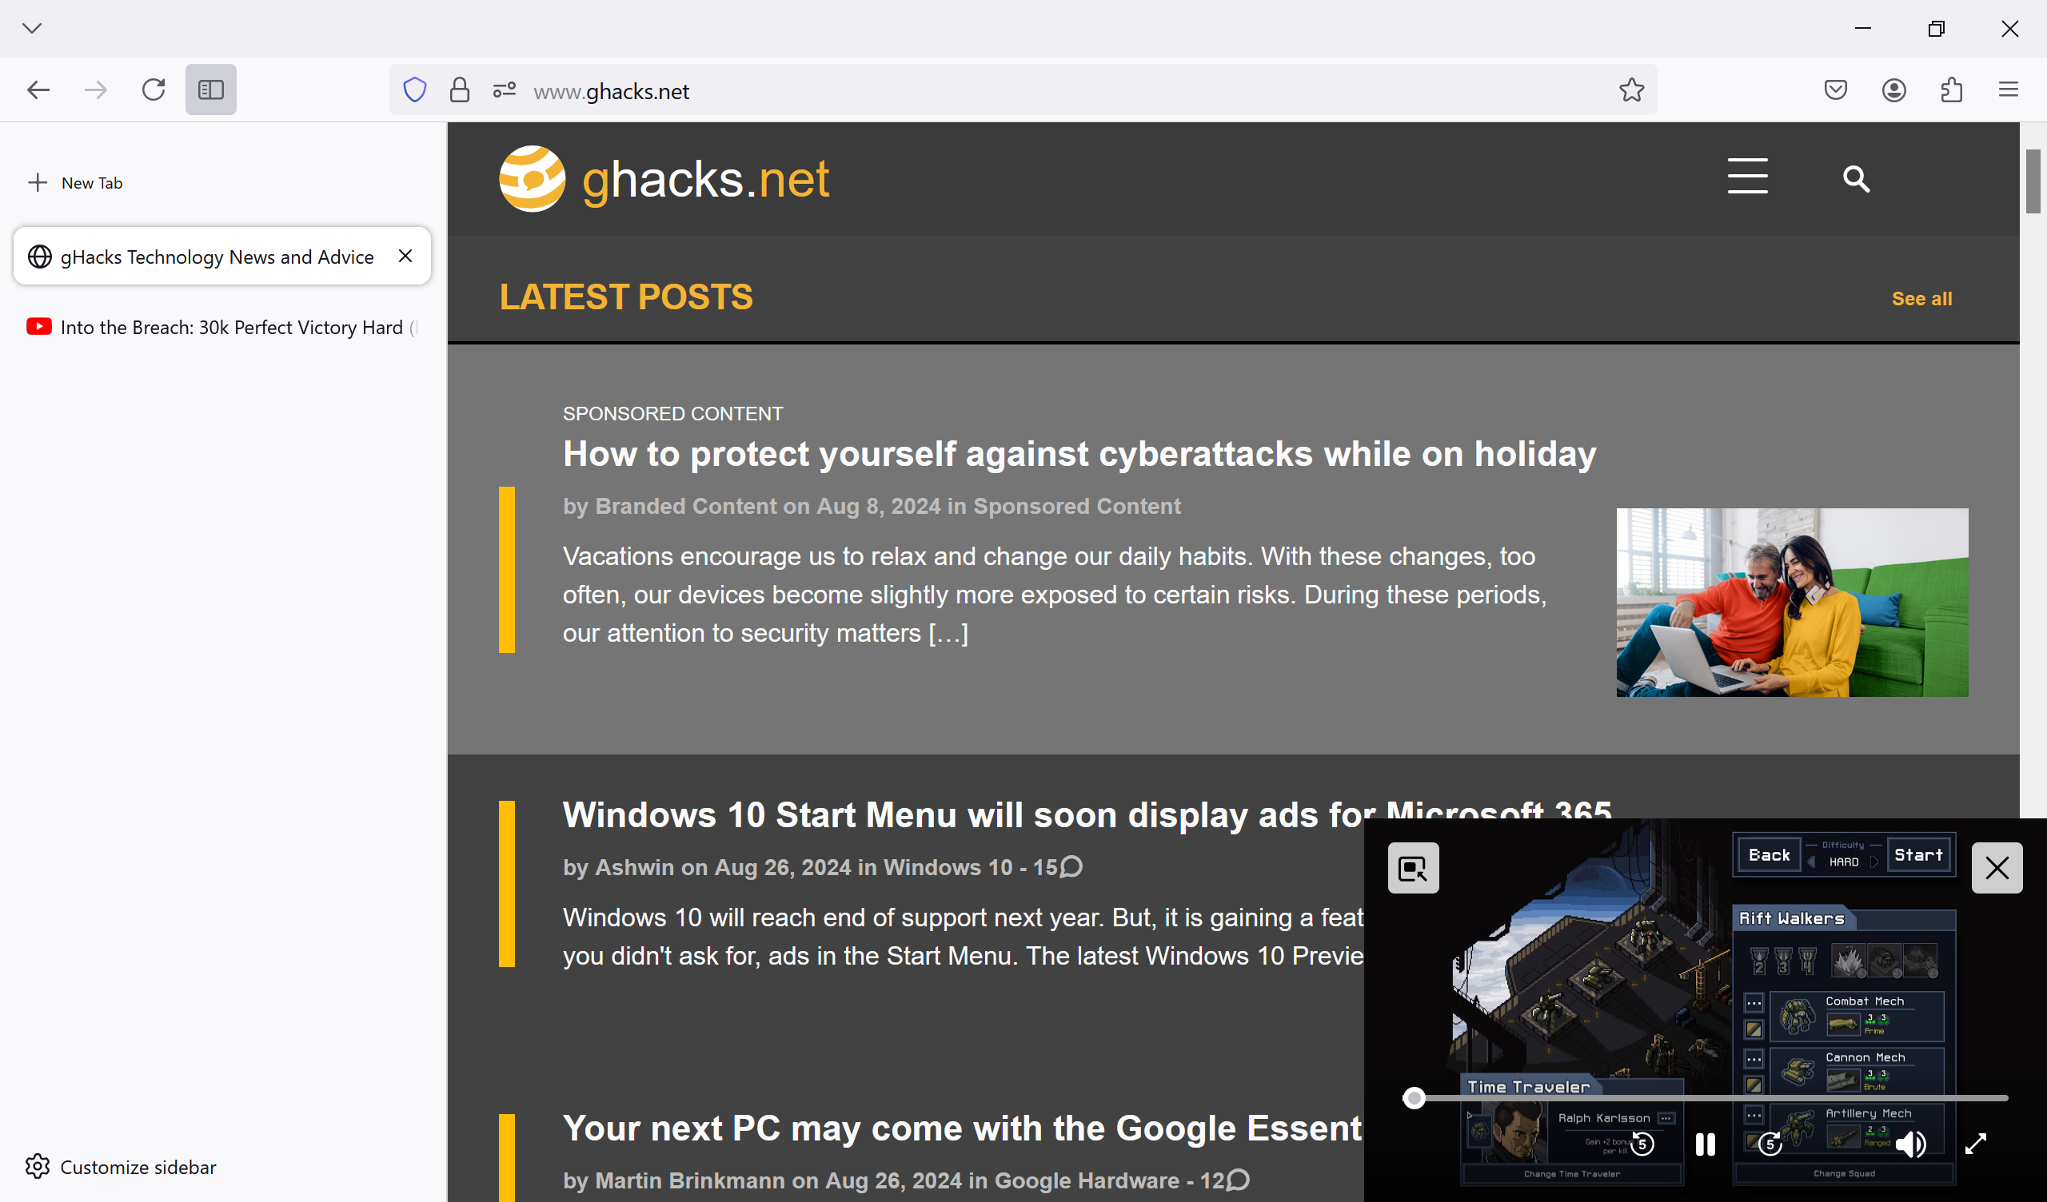Open tracking protection shield icon
The width and height of the screenshot is (2047, 1202).
point(414,90)
